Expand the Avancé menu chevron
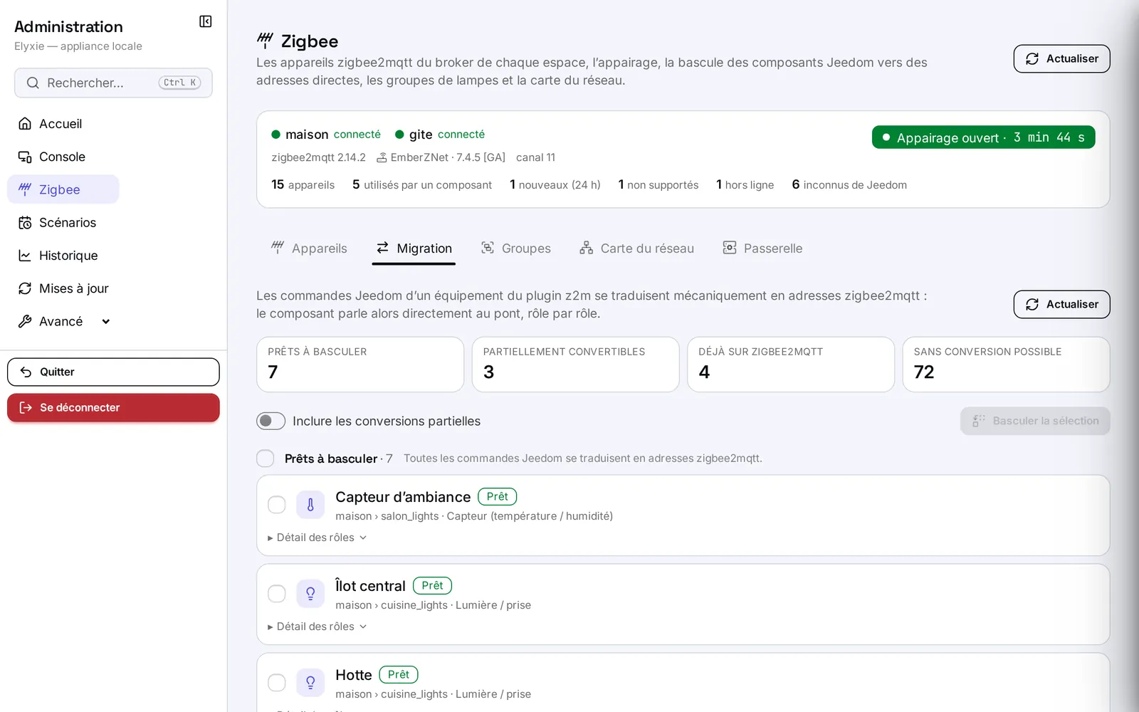The width and height of the screenshot is (1139, 712). 106,321
